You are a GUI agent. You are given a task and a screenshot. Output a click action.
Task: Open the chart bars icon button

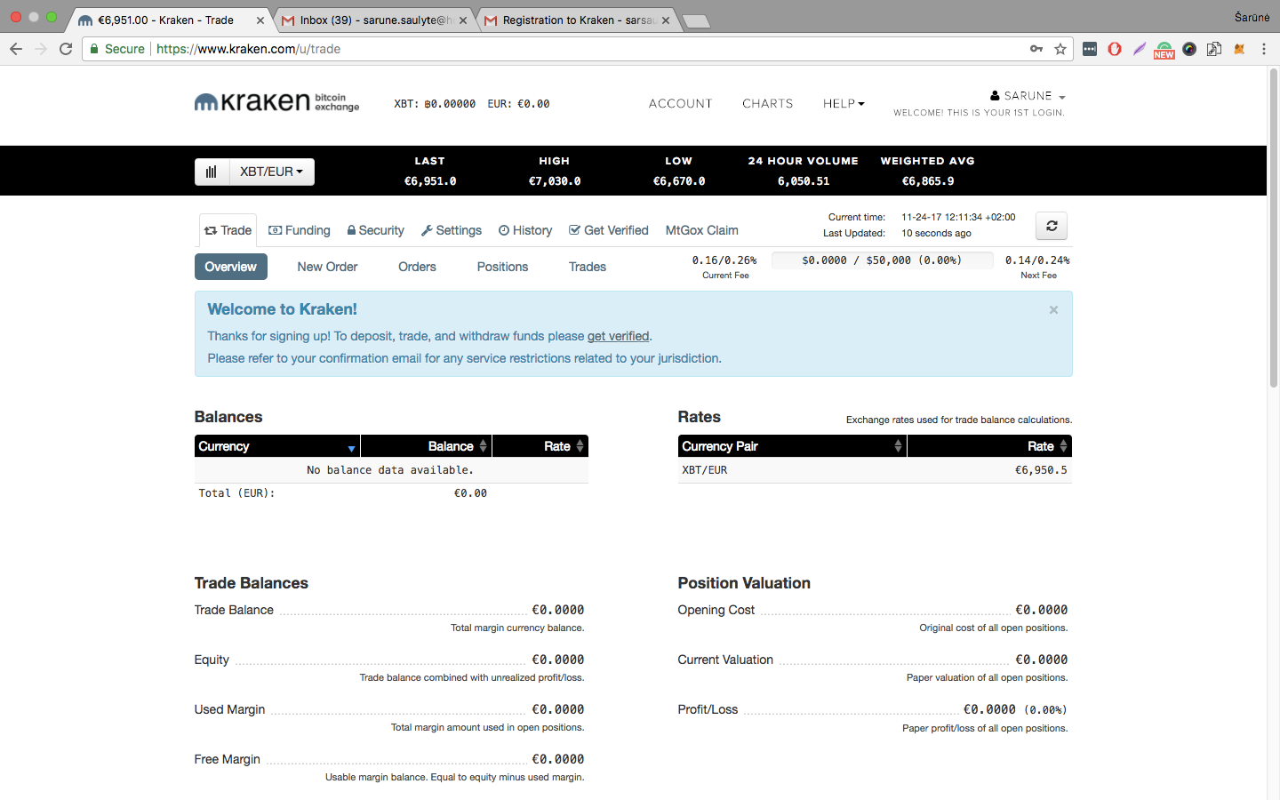coord(212,172)
